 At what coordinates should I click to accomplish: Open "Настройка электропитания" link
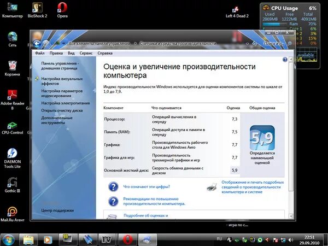click(x=66, y=103)
